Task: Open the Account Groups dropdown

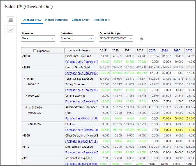Action: pyautogui.click(x=116, y=39)
